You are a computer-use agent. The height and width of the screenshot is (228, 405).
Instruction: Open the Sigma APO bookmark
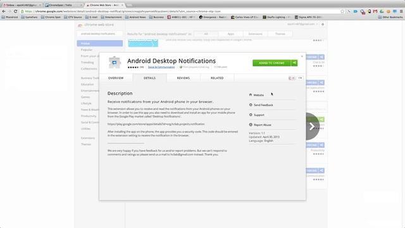[x=309, y=17]
